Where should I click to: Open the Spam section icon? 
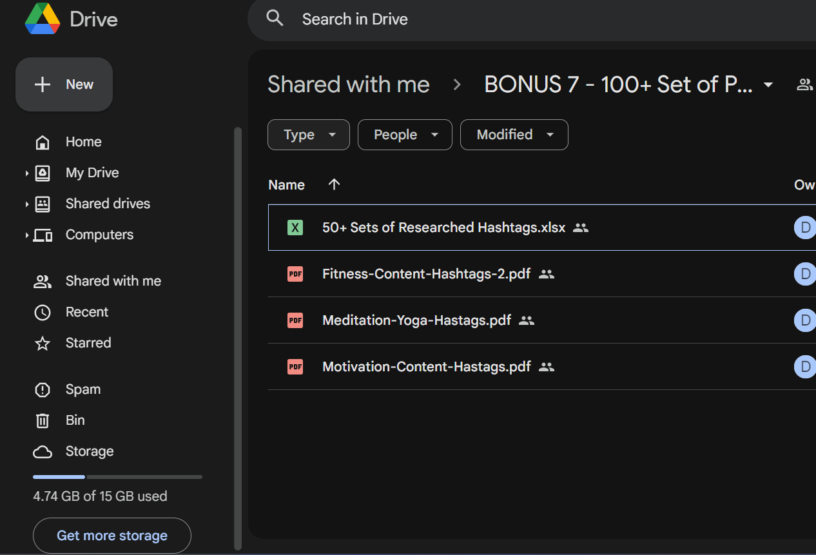[x=43, y=389]
